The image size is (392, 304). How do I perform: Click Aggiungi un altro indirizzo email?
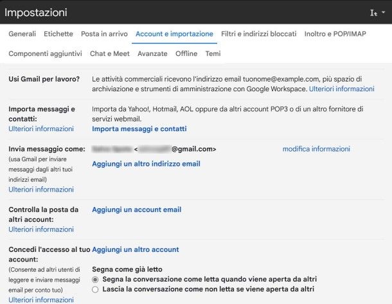click(146, 164)
